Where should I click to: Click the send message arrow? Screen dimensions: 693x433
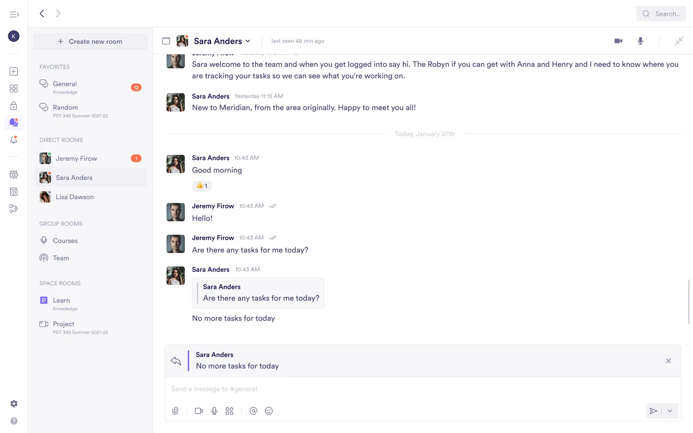click(x=653, y=411)
